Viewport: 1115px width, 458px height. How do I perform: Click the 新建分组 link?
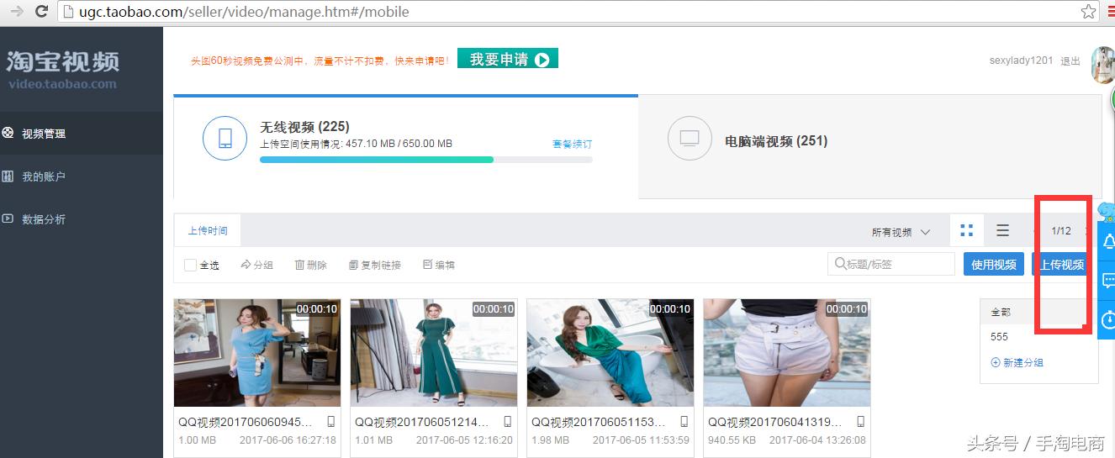tap(1017, 363)
